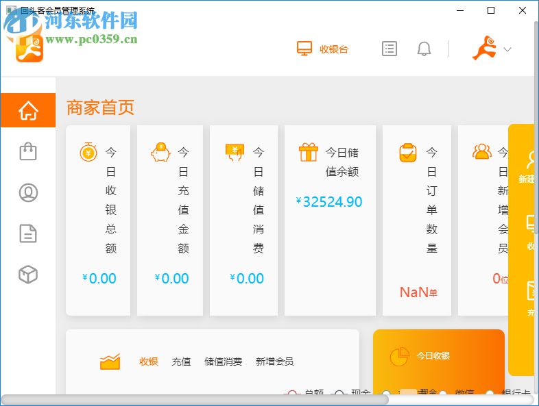Maximize the application window
The width and height of the screenshot is (539, 406).
pos(491,11)
